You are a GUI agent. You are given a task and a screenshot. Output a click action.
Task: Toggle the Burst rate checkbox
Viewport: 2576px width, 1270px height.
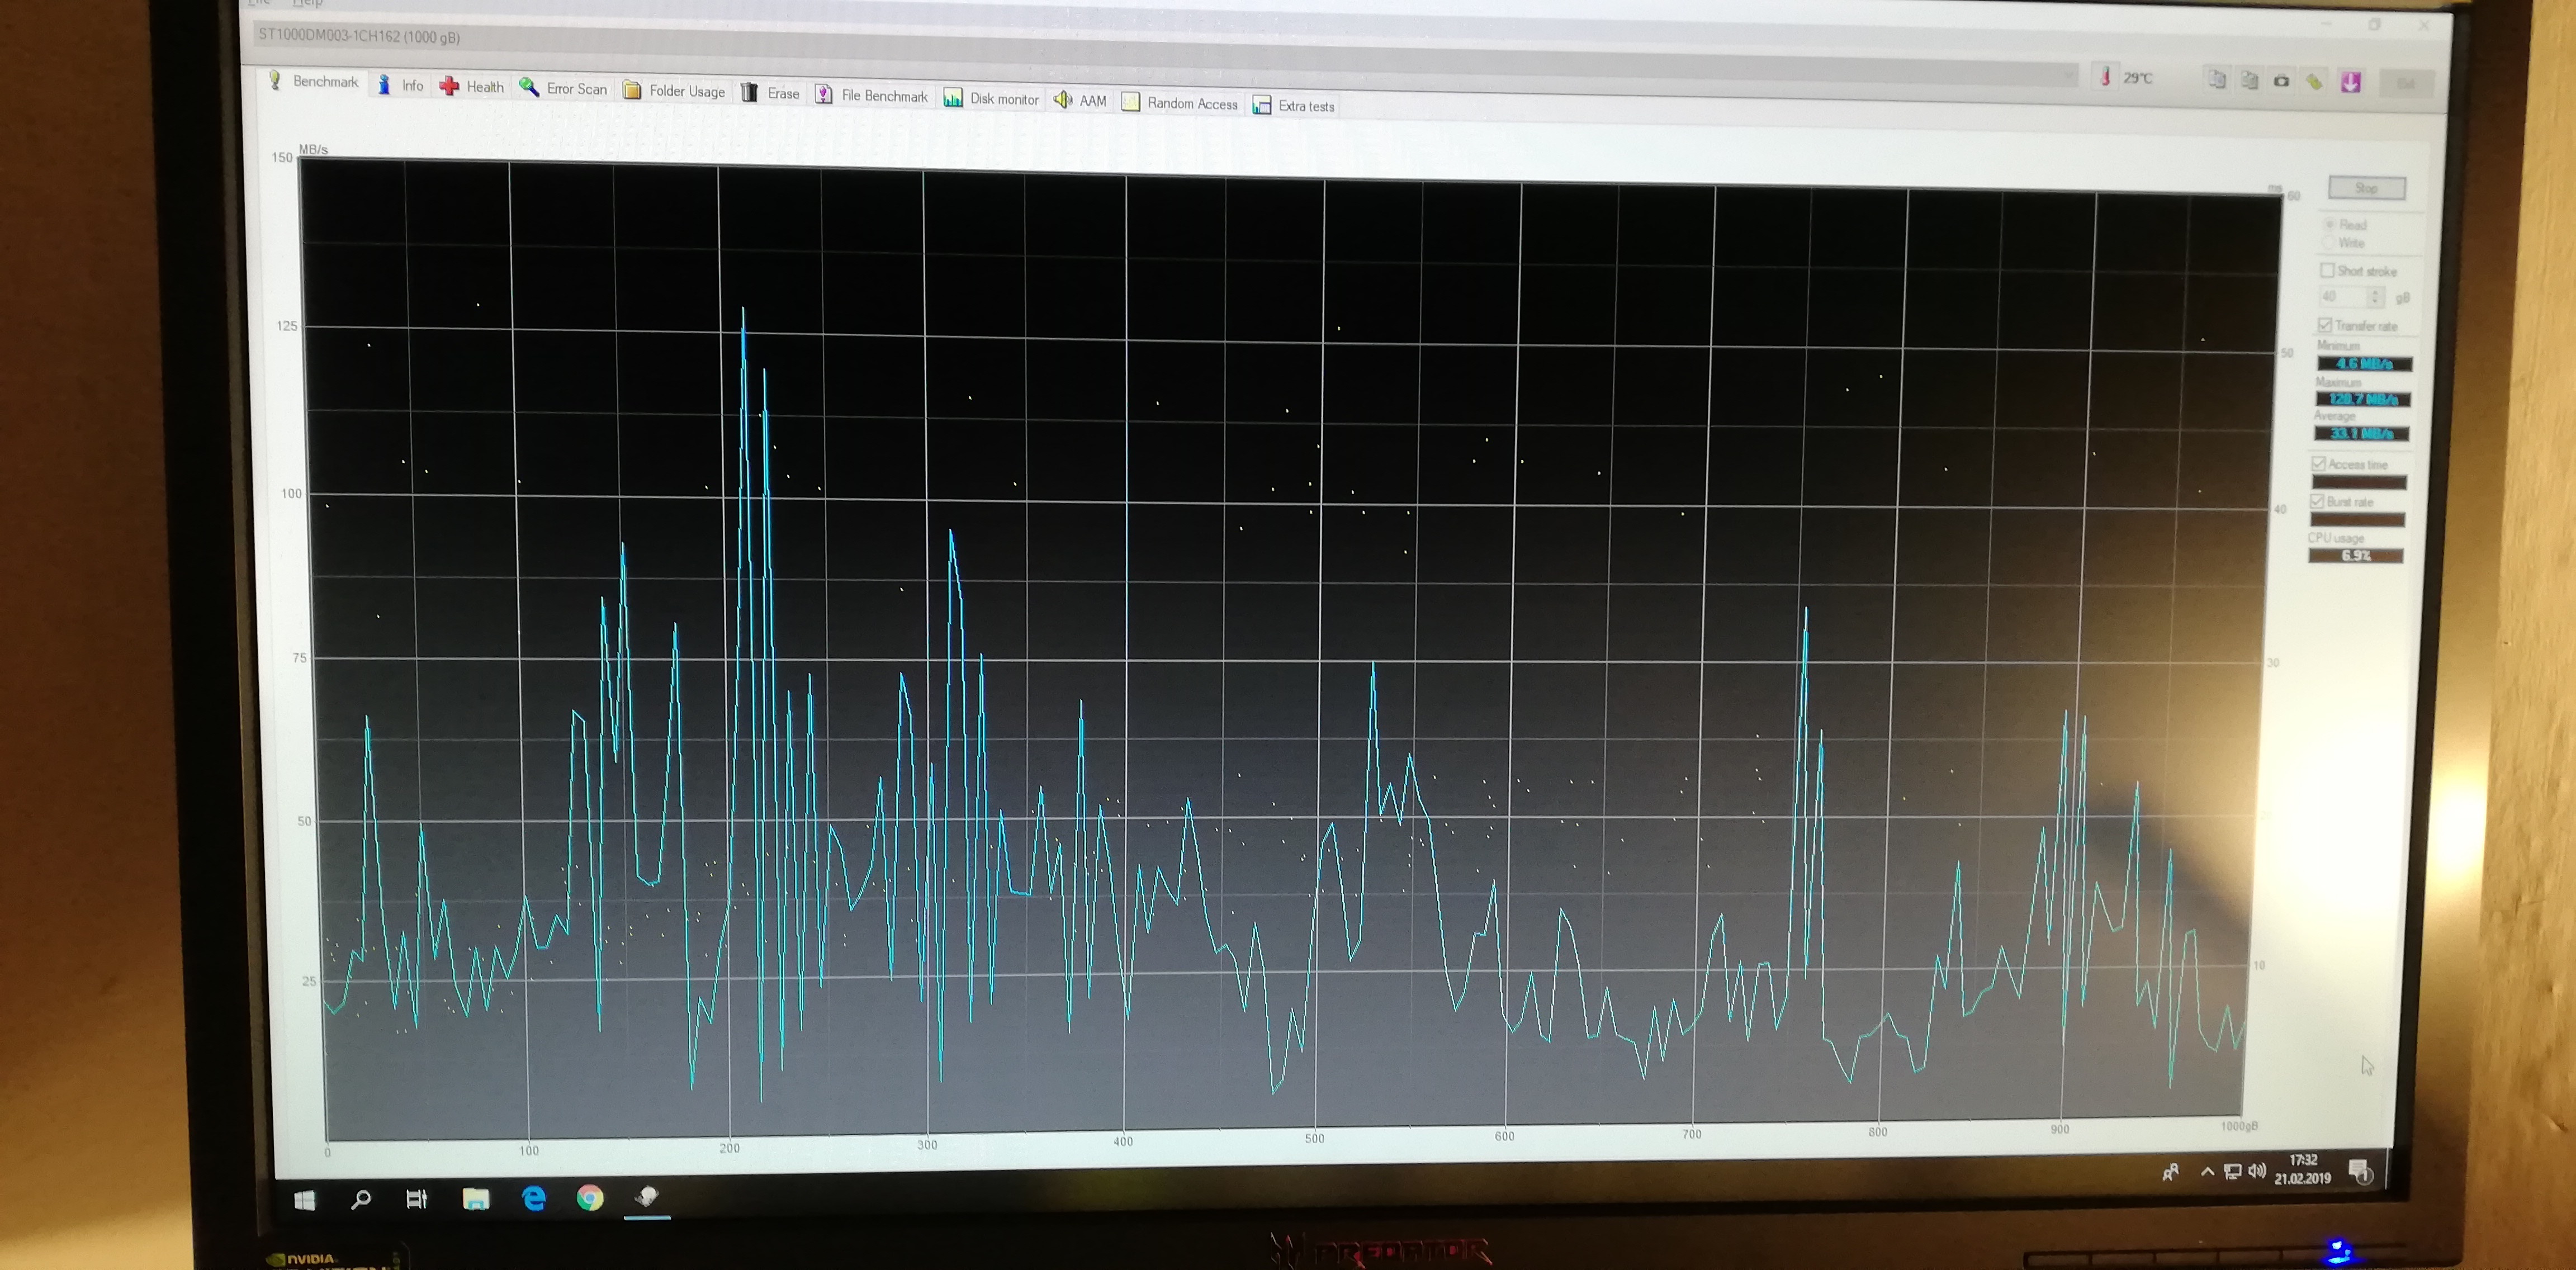click(2317, 501)
